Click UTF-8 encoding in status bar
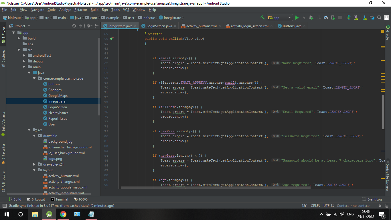The image size is (391, 220). click(329, 206)
